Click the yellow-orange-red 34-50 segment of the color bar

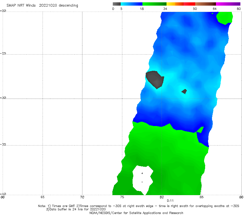point(181,4)
